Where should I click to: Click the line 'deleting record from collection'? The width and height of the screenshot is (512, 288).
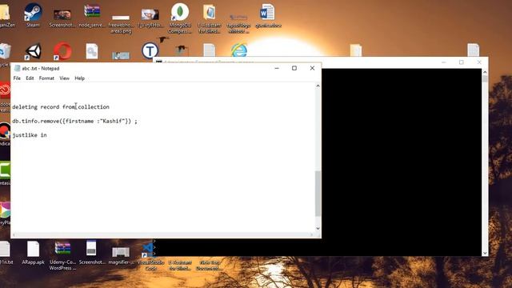click(61, 106)
